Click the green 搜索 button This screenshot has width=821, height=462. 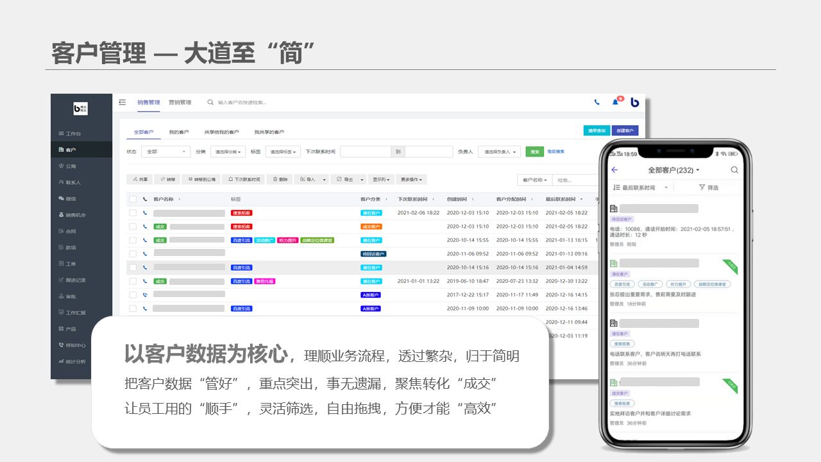(x=534, y=152)
